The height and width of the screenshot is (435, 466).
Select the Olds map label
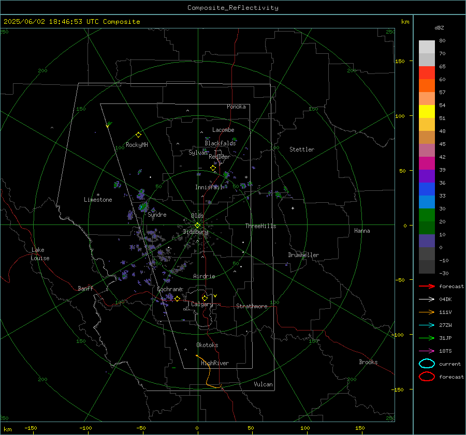point(197,215)
